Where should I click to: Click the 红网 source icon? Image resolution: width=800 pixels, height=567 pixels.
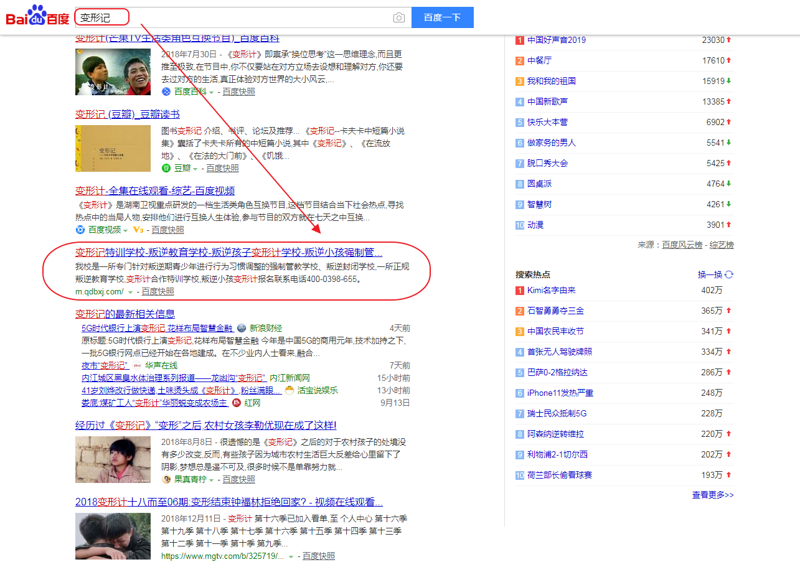pos(237,403)
